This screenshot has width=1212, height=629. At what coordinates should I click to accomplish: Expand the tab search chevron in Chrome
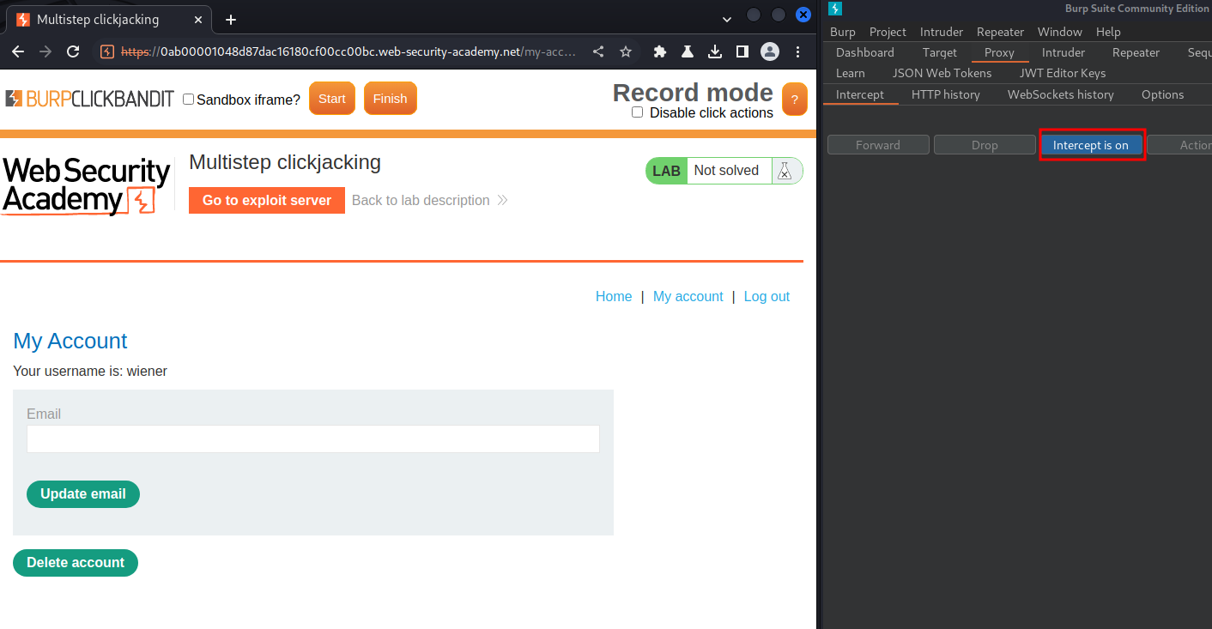pyautogui.click(x=727, y=19)
